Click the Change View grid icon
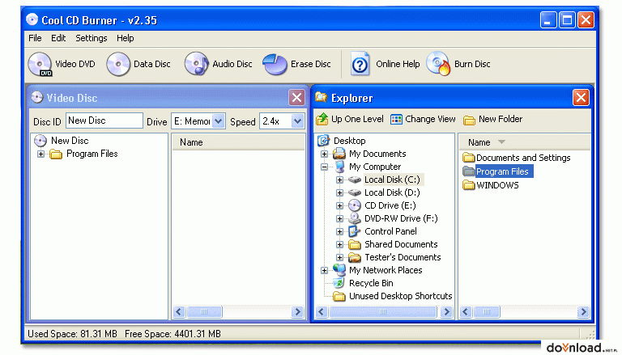The height and width of the screenshot is (355, 622). click(396, 119)
